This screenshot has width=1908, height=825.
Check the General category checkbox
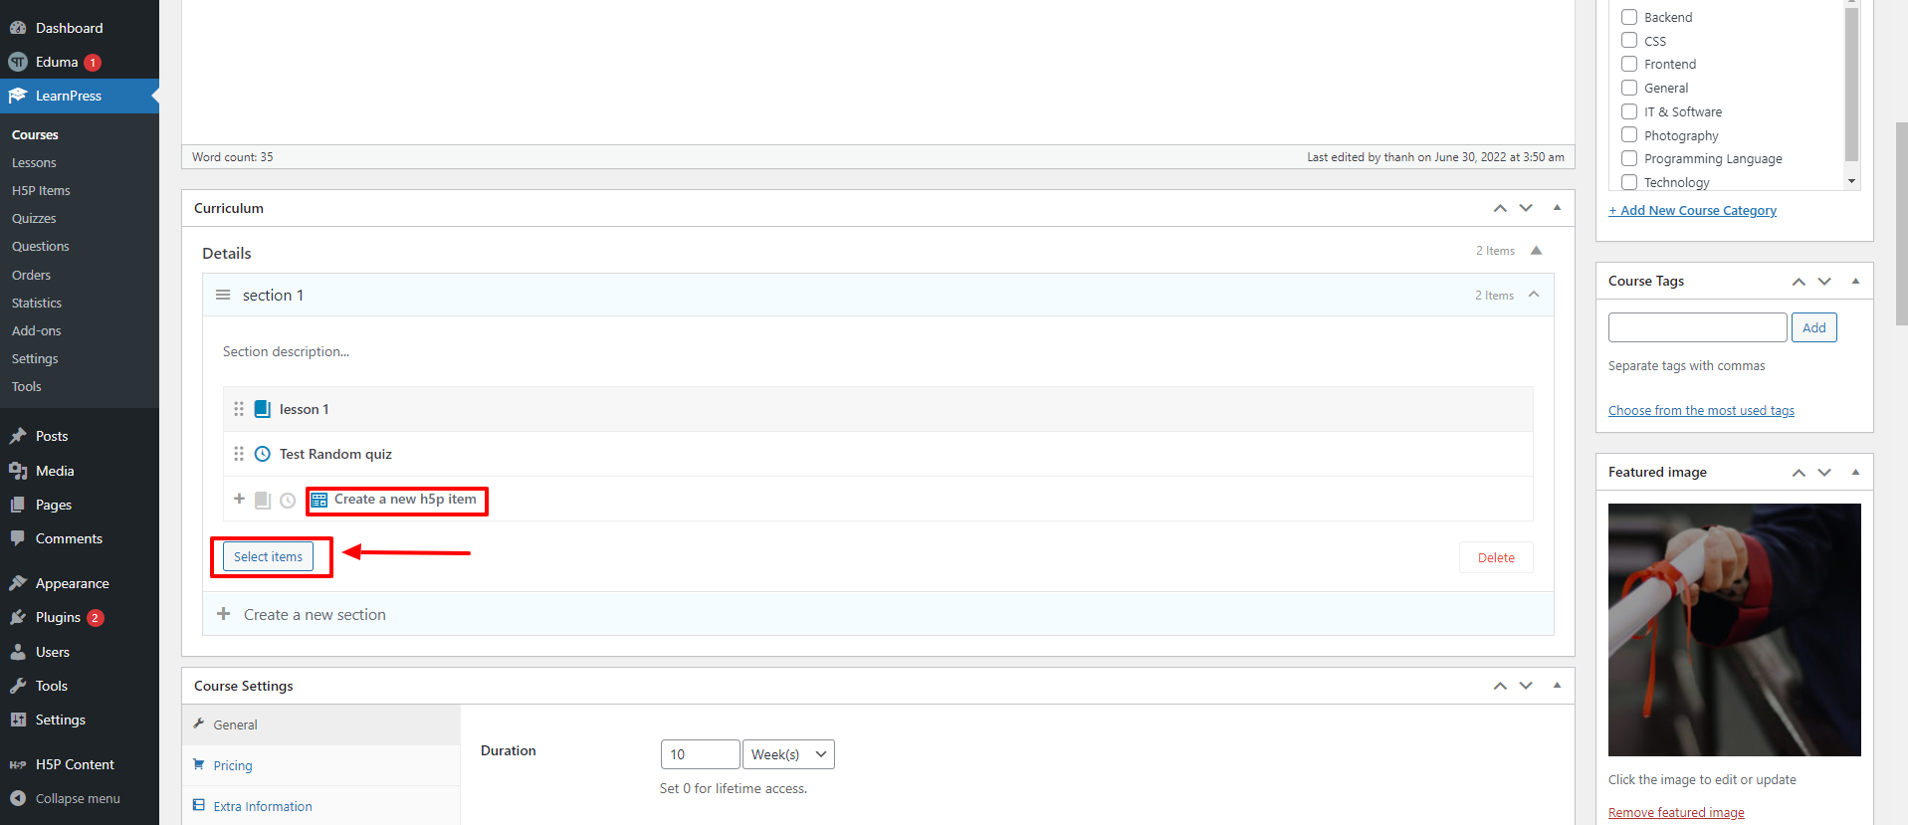pos(1629,88)
